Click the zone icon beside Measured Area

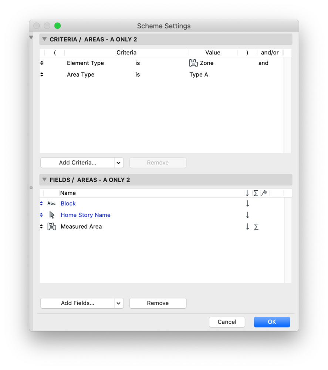pyautogui.click(x=52, y=226)
